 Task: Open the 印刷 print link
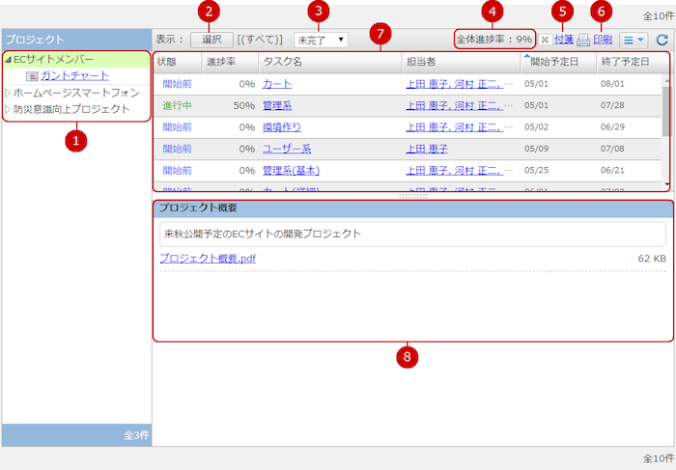(x=602, y=40)
